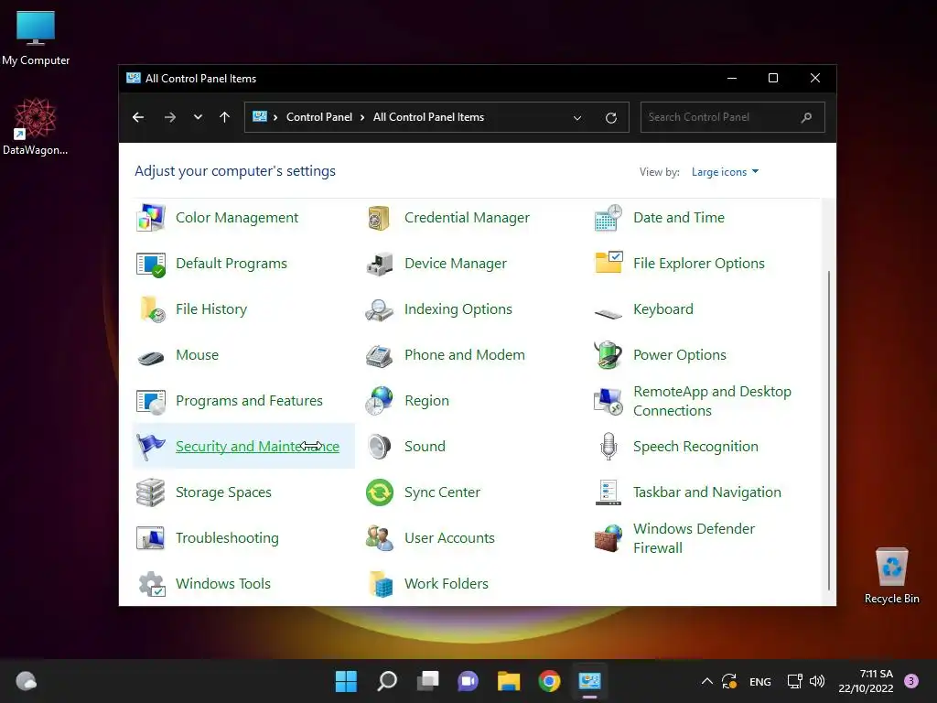Open the Security and Maintenance link

[257, 447]
